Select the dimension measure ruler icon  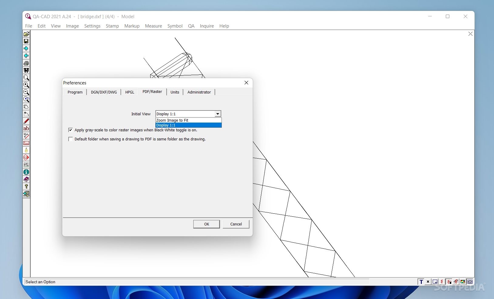coord(26,136)
